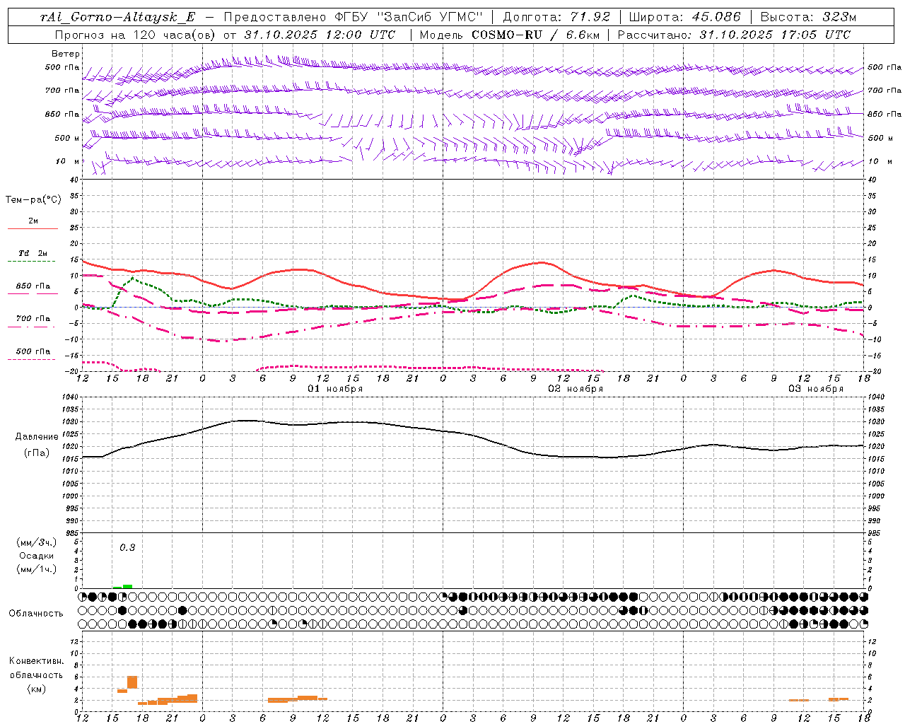Click the Конвективн. convective cloud label

coord(36,661)
